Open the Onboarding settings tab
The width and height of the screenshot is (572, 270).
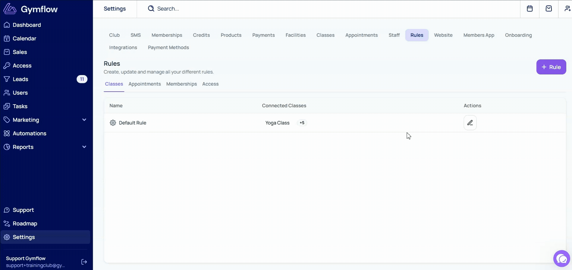(x=518, y=35)
